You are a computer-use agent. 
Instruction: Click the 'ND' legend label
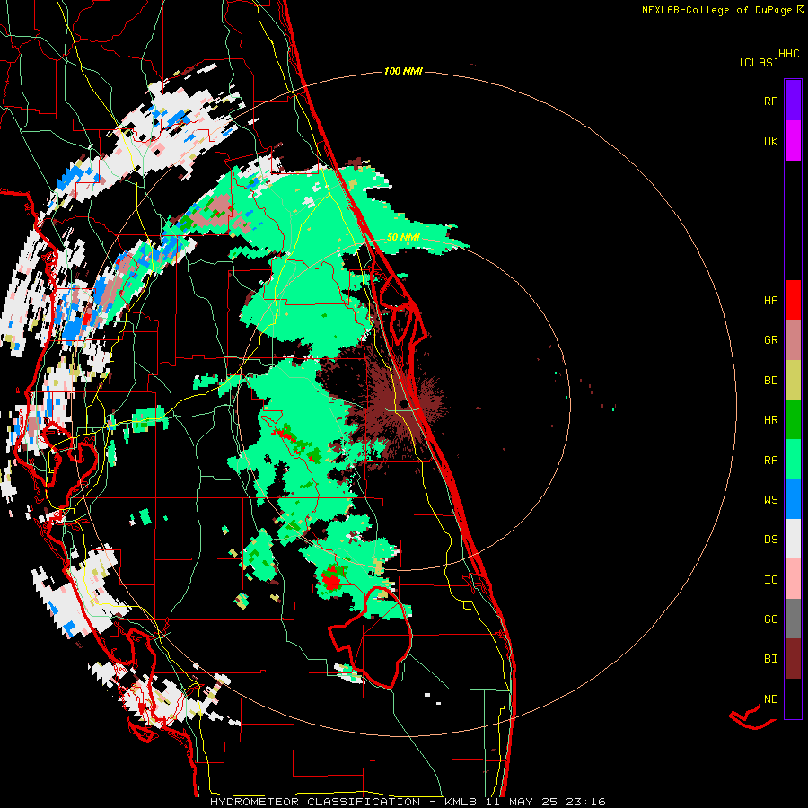tap(770, 699)
